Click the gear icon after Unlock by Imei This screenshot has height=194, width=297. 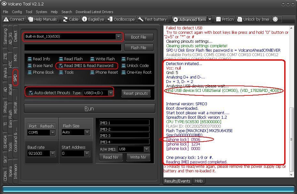pos(275,19)
